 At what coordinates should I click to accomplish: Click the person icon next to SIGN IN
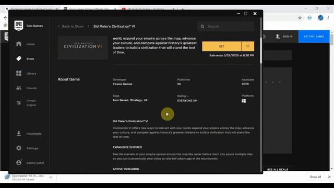tap(278, 37)
